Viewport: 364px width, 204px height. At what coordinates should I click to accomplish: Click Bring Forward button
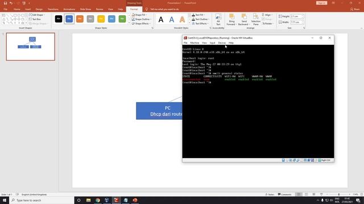231,20
